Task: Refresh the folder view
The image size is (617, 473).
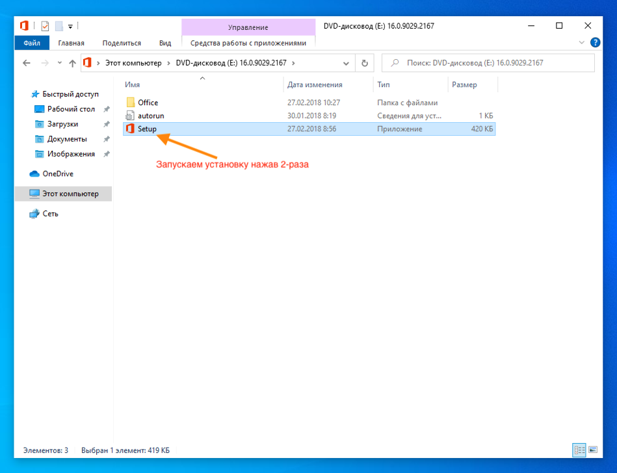Action: [365, 63]
